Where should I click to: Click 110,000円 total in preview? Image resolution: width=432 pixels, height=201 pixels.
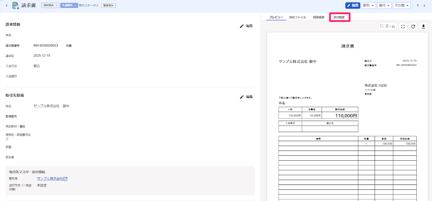coord(346,115)
